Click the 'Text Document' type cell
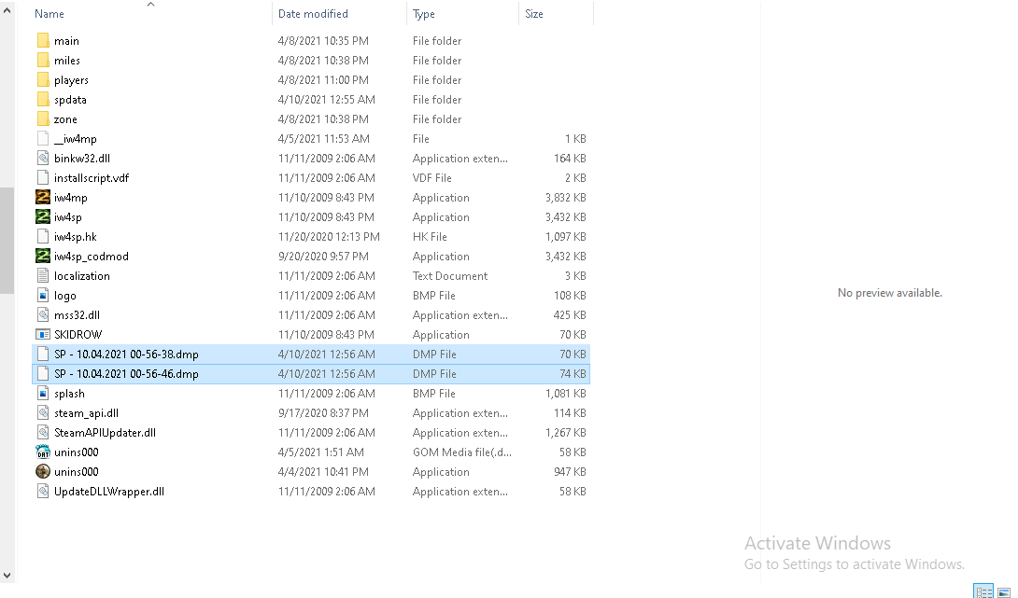The image size is (1018, 598). (450, 275)
